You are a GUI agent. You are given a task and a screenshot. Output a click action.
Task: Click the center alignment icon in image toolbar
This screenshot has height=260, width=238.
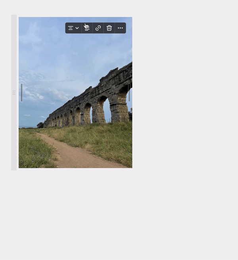(x=71, y=28)
